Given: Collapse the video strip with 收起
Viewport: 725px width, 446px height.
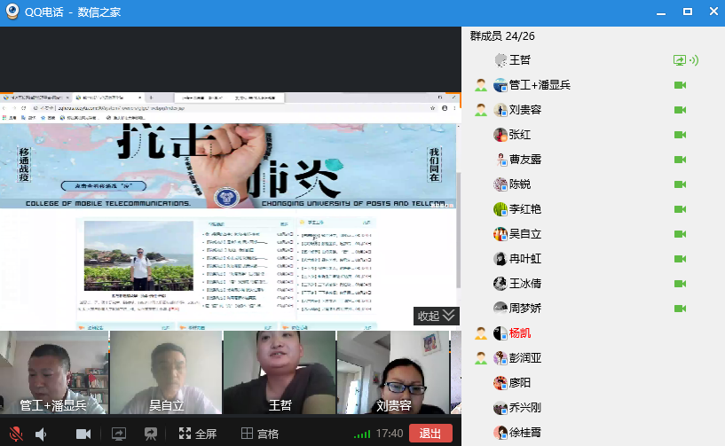Looking at the screenshot, I should pyautogui.click(x=436, y=316).
